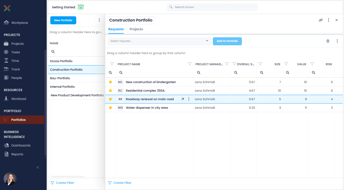Open search operator in Value filter row
The width and height of the screenshot is (344, 190).
click(287, 73)
